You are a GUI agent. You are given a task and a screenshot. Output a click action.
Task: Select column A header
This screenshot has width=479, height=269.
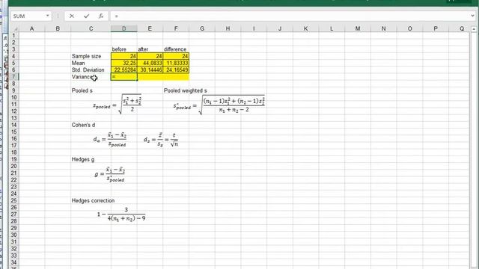point(31,28)
